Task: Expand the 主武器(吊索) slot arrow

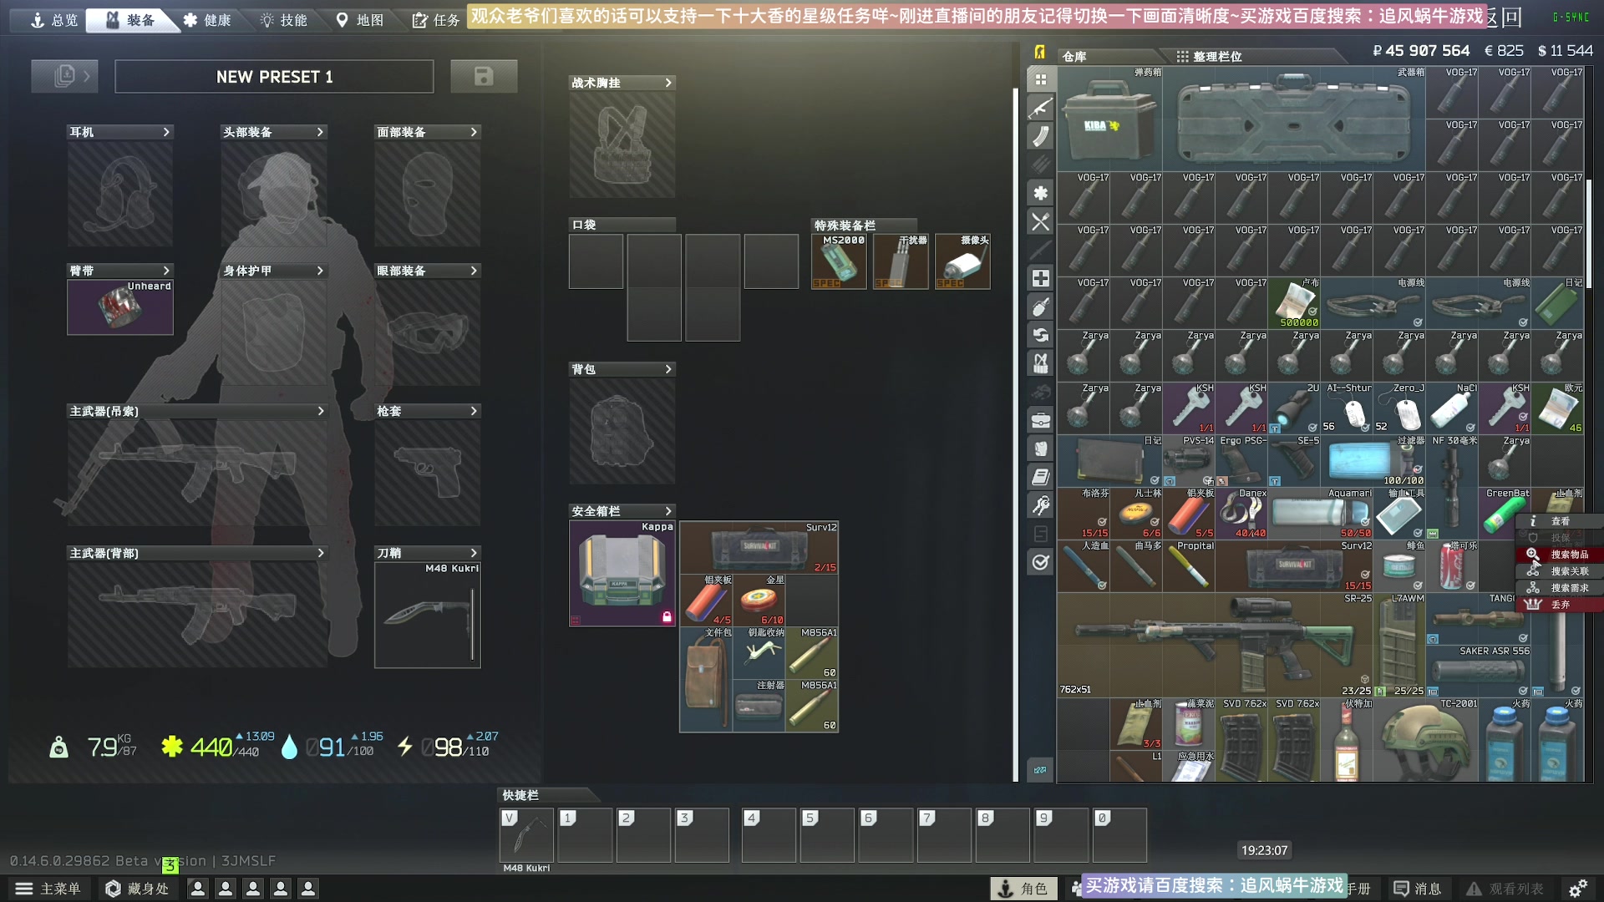Action: point(320,411)
